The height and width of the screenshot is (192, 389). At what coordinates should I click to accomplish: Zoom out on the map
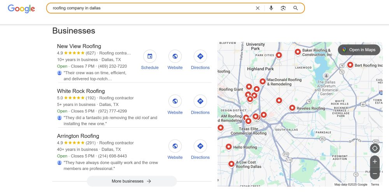(375, 173)
